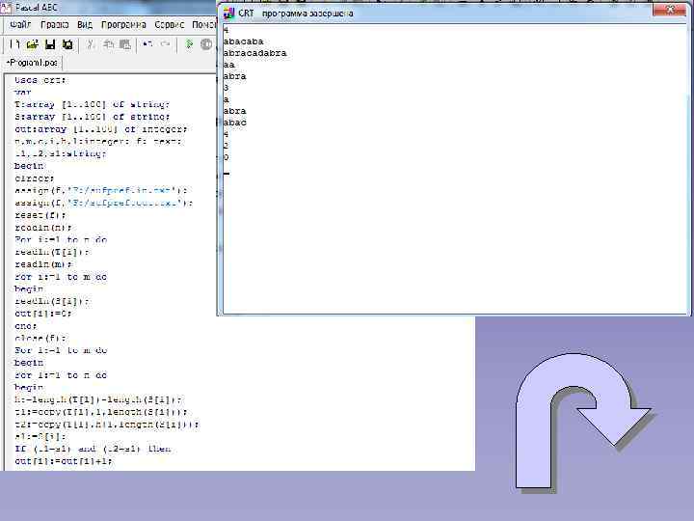Image resolution: width=694 pixels, height=521 pixels.
Task: Click the 't1,t2,s1:string;' line
Action: (x=60, y=153)
